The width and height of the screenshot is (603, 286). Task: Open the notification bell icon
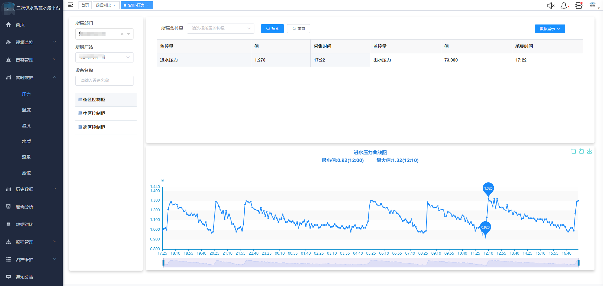564,6
